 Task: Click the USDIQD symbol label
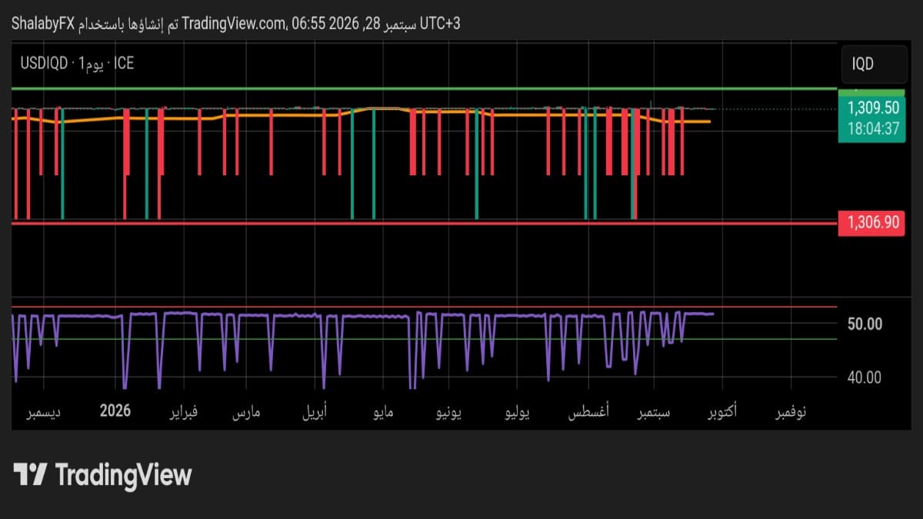(44, 64)
